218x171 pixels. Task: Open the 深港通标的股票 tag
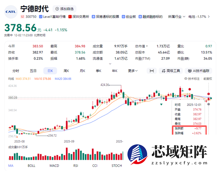[105, 17]
